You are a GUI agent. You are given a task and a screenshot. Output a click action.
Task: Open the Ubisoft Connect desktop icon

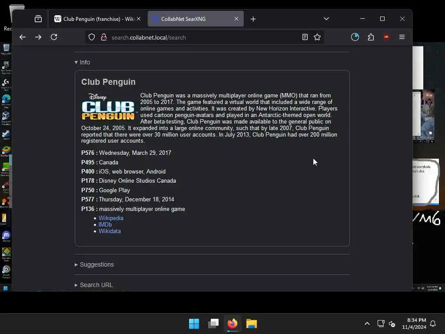pyautogui.click(x=6, y=271)
